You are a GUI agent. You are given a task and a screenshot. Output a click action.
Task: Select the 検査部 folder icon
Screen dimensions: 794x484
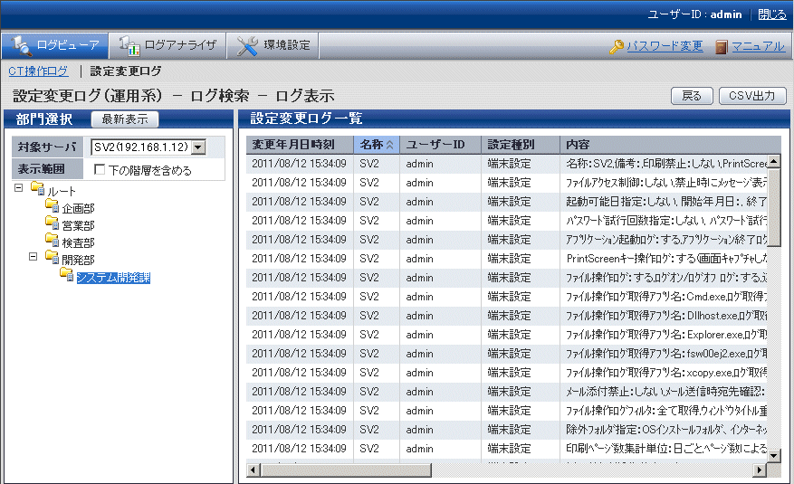coord(53,242)
